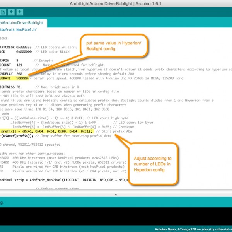Click the highlighted prefix[] array definition
This screenshot has width=232, height=232.
[x=46, y=131]
